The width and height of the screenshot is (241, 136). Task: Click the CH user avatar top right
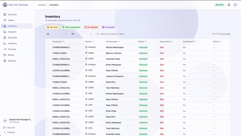(x=235, y=5)
